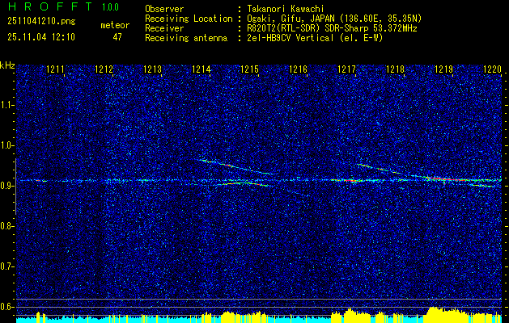Click the Observer label
This screenshot has height=323, width=509.
point(164,9)
